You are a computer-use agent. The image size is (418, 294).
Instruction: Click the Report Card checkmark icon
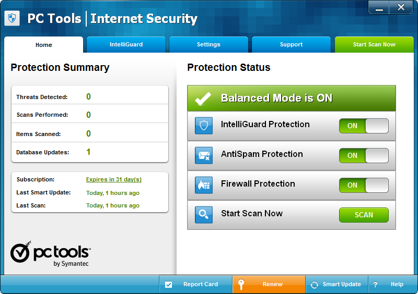pos(169,285)
